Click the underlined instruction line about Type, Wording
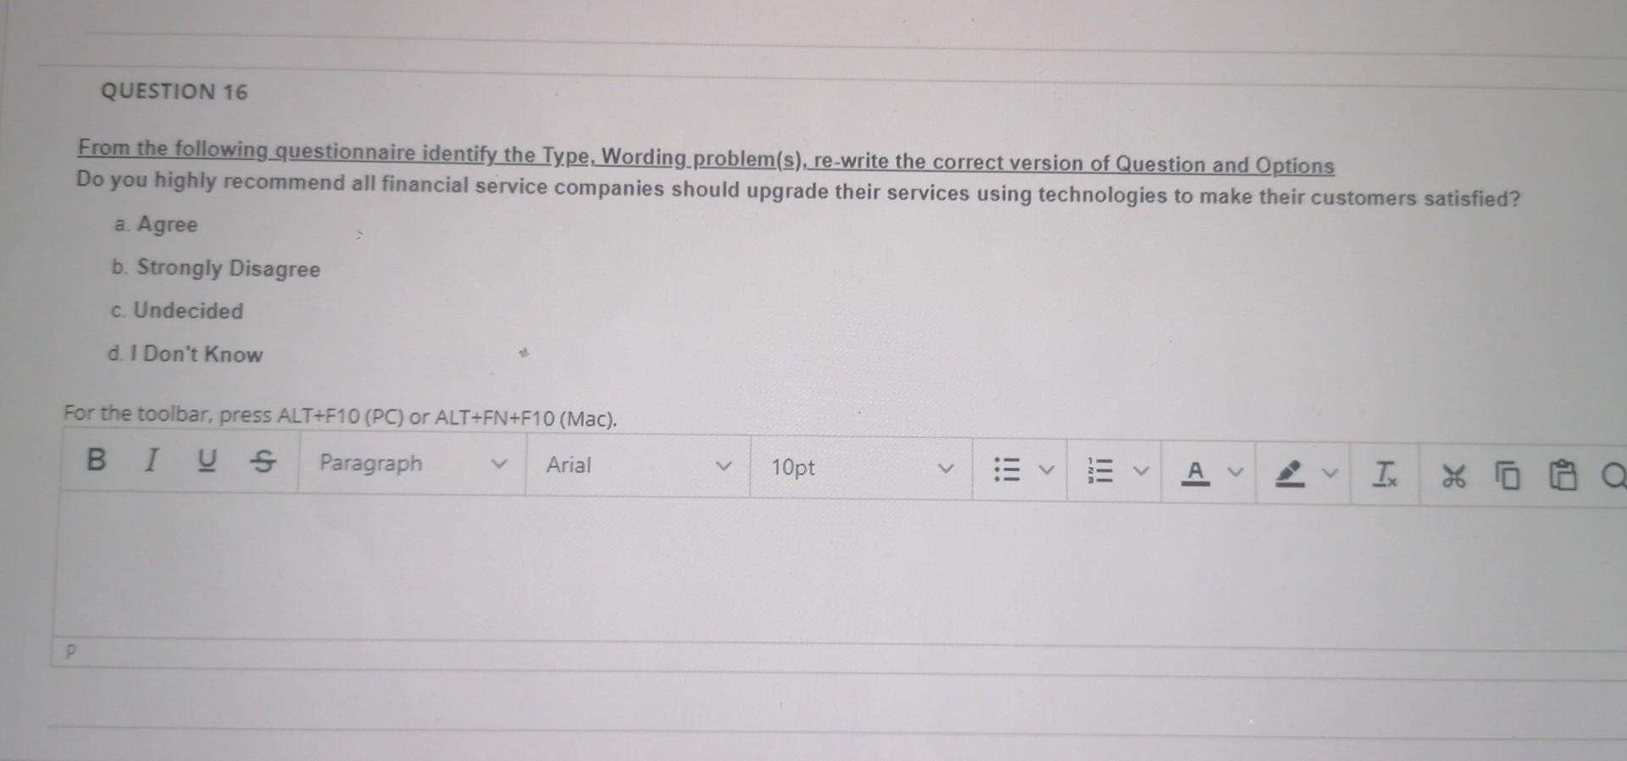The image size is (1627, 761). (706, 157)
